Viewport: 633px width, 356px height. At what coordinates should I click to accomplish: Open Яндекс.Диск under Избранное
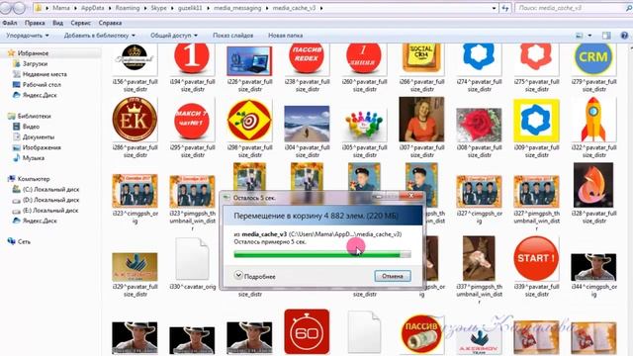[40, 95]
